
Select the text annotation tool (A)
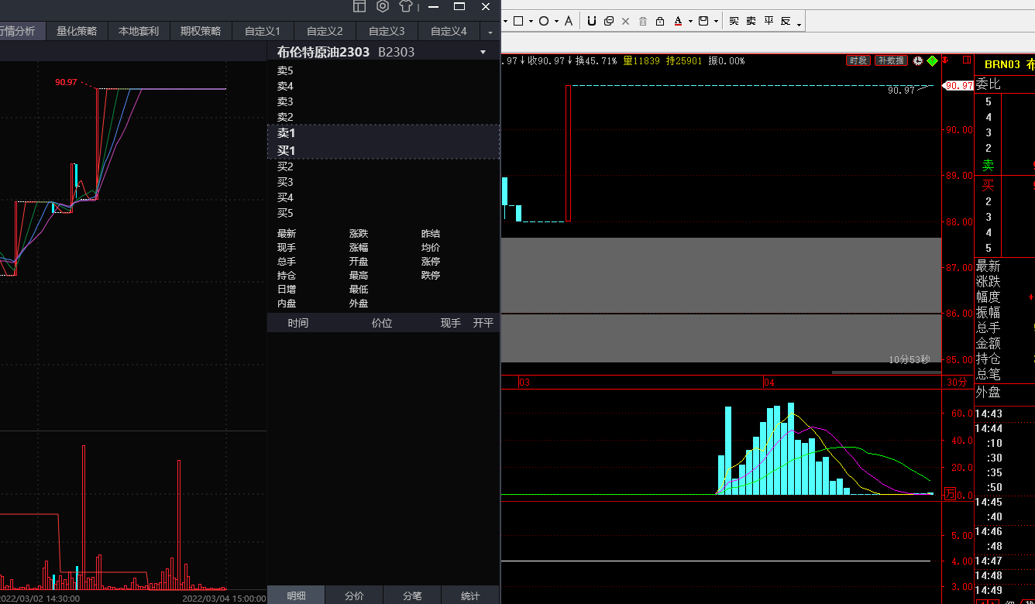point(569,21)
